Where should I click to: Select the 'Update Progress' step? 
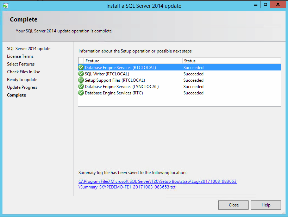pyautogui.click(x=22, y=87)
